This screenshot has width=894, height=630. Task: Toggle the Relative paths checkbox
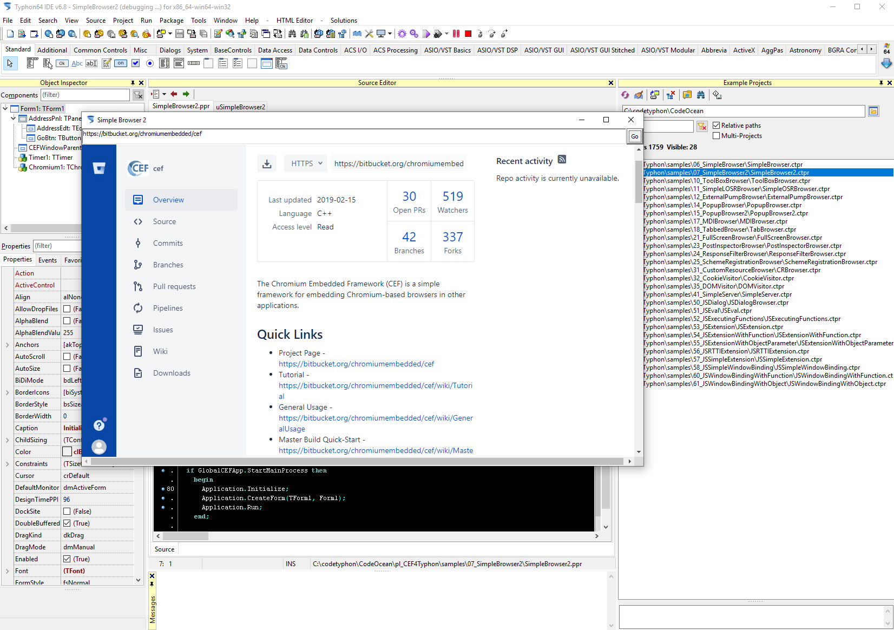pyautogui.click(x=716, y=125)
